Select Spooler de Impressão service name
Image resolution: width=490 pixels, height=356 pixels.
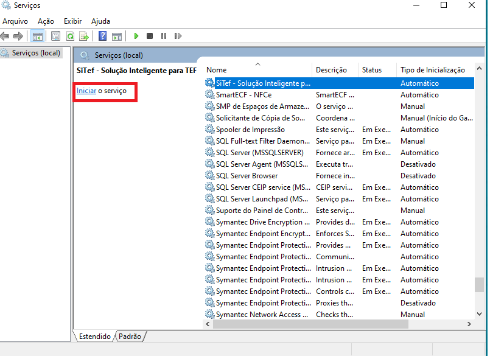tap(250, 130)
